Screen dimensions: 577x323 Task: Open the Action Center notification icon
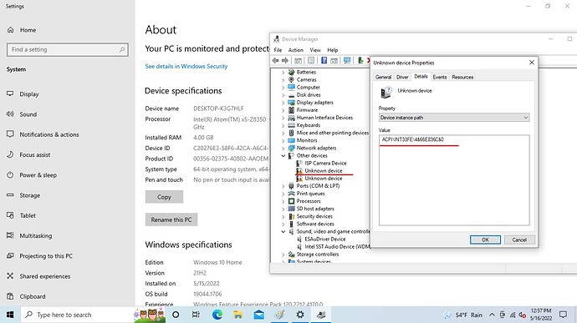[563, 315]
